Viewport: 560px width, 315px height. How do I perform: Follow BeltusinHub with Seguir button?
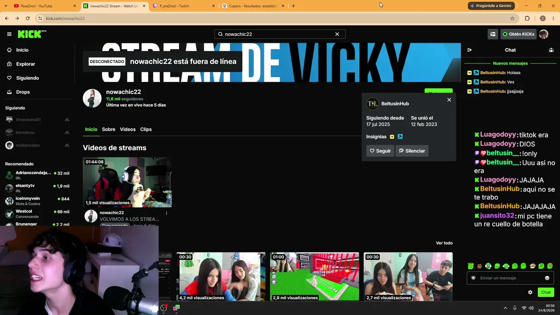[380, 151]
